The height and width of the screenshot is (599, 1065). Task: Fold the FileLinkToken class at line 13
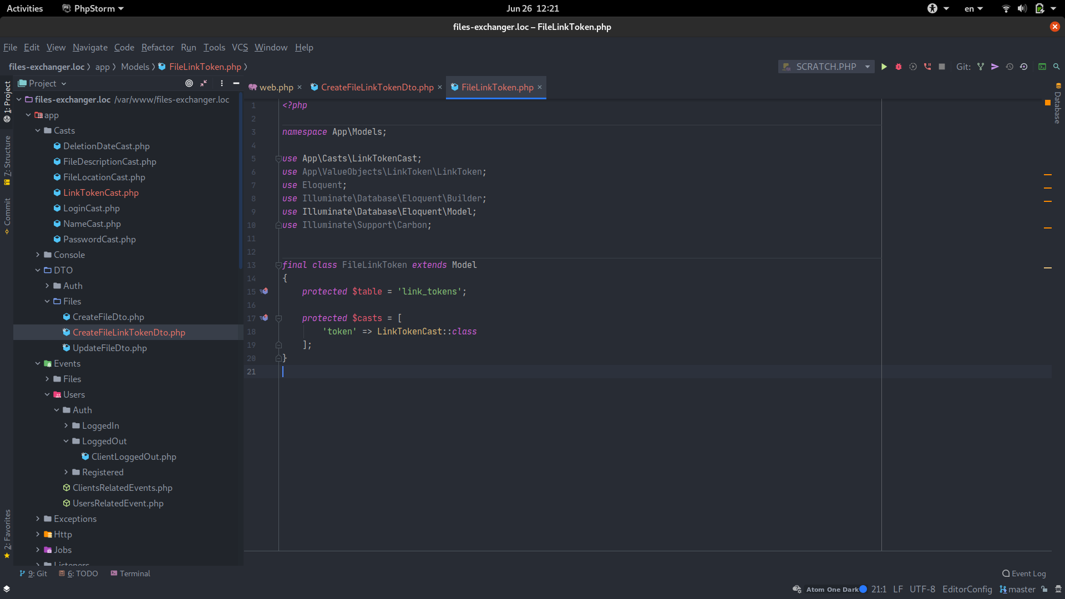278,265
